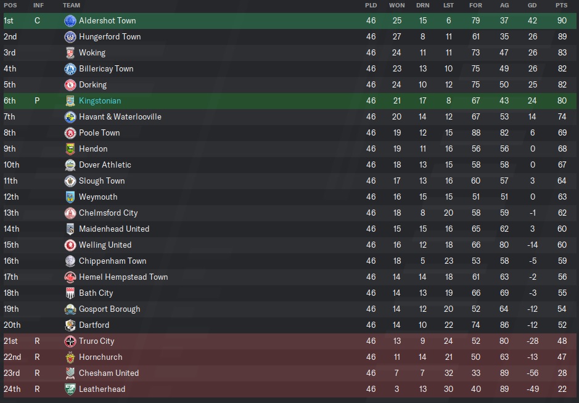The image size is (579, 403).
Task: Open Chelmsford City team link
Action: (109, 213)
